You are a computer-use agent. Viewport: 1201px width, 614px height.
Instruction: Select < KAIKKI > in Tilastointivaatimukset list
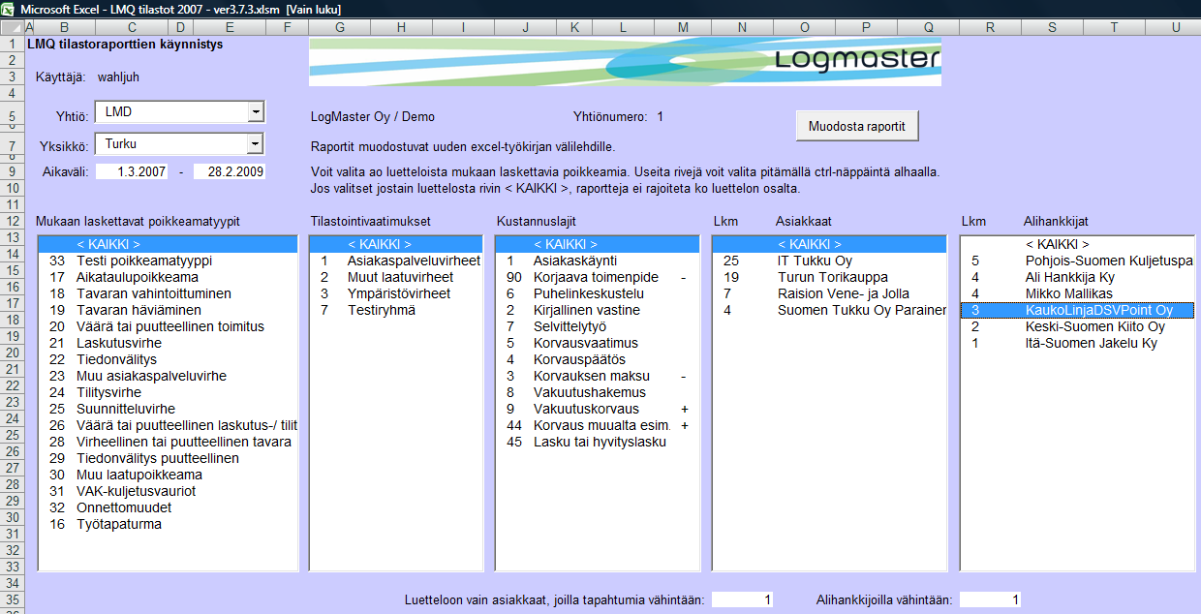click(395, 245)
